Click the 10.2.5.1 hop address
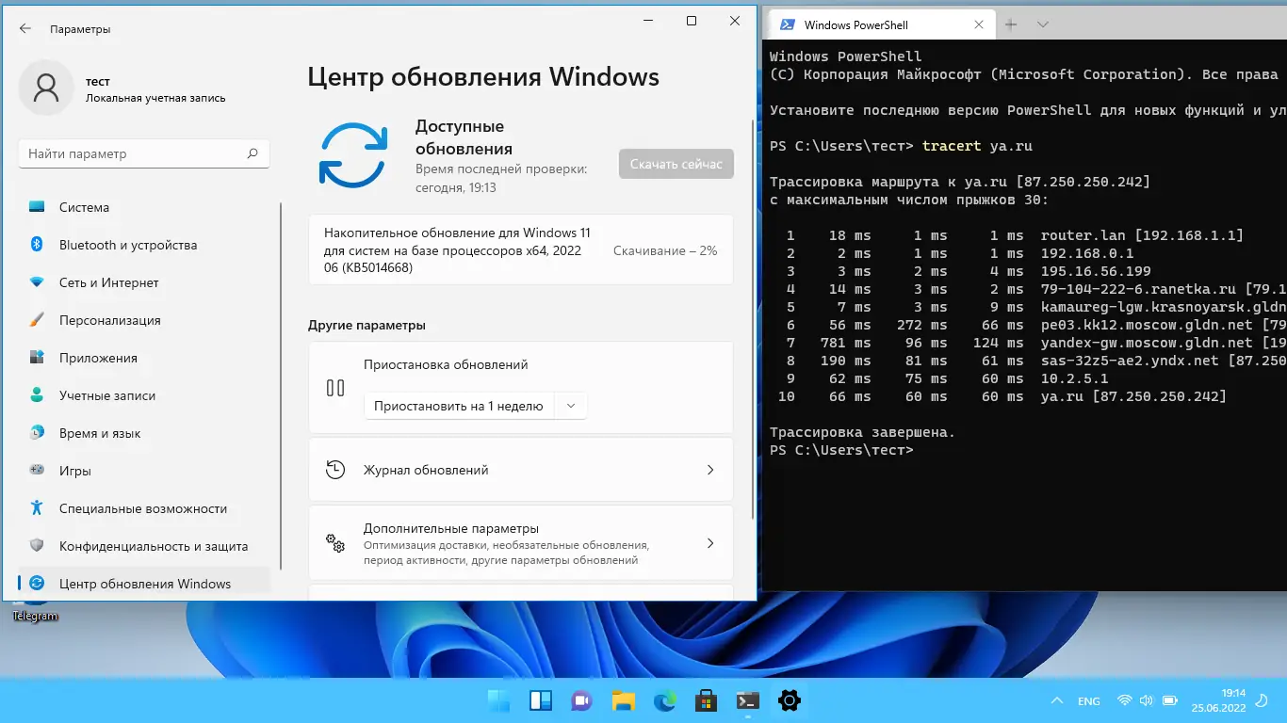This screenshot has width=1287, height=723. pyautogui.click(x=1074, y=378)
